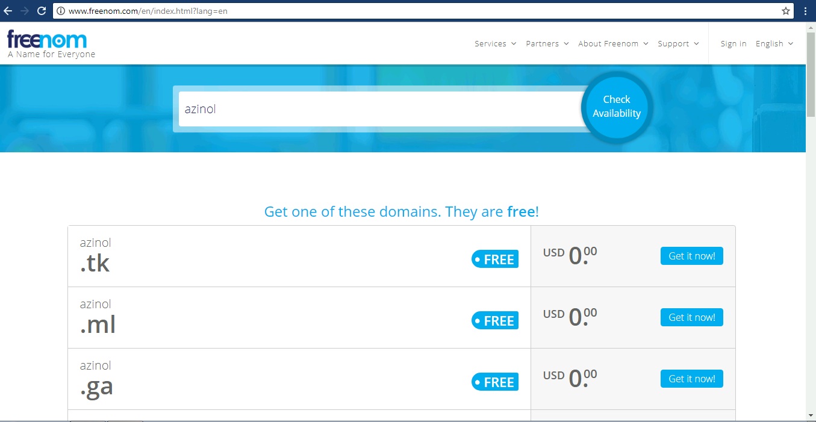
Task: Expand the Partners dropdown menu
Action: (x=547, y=43)
